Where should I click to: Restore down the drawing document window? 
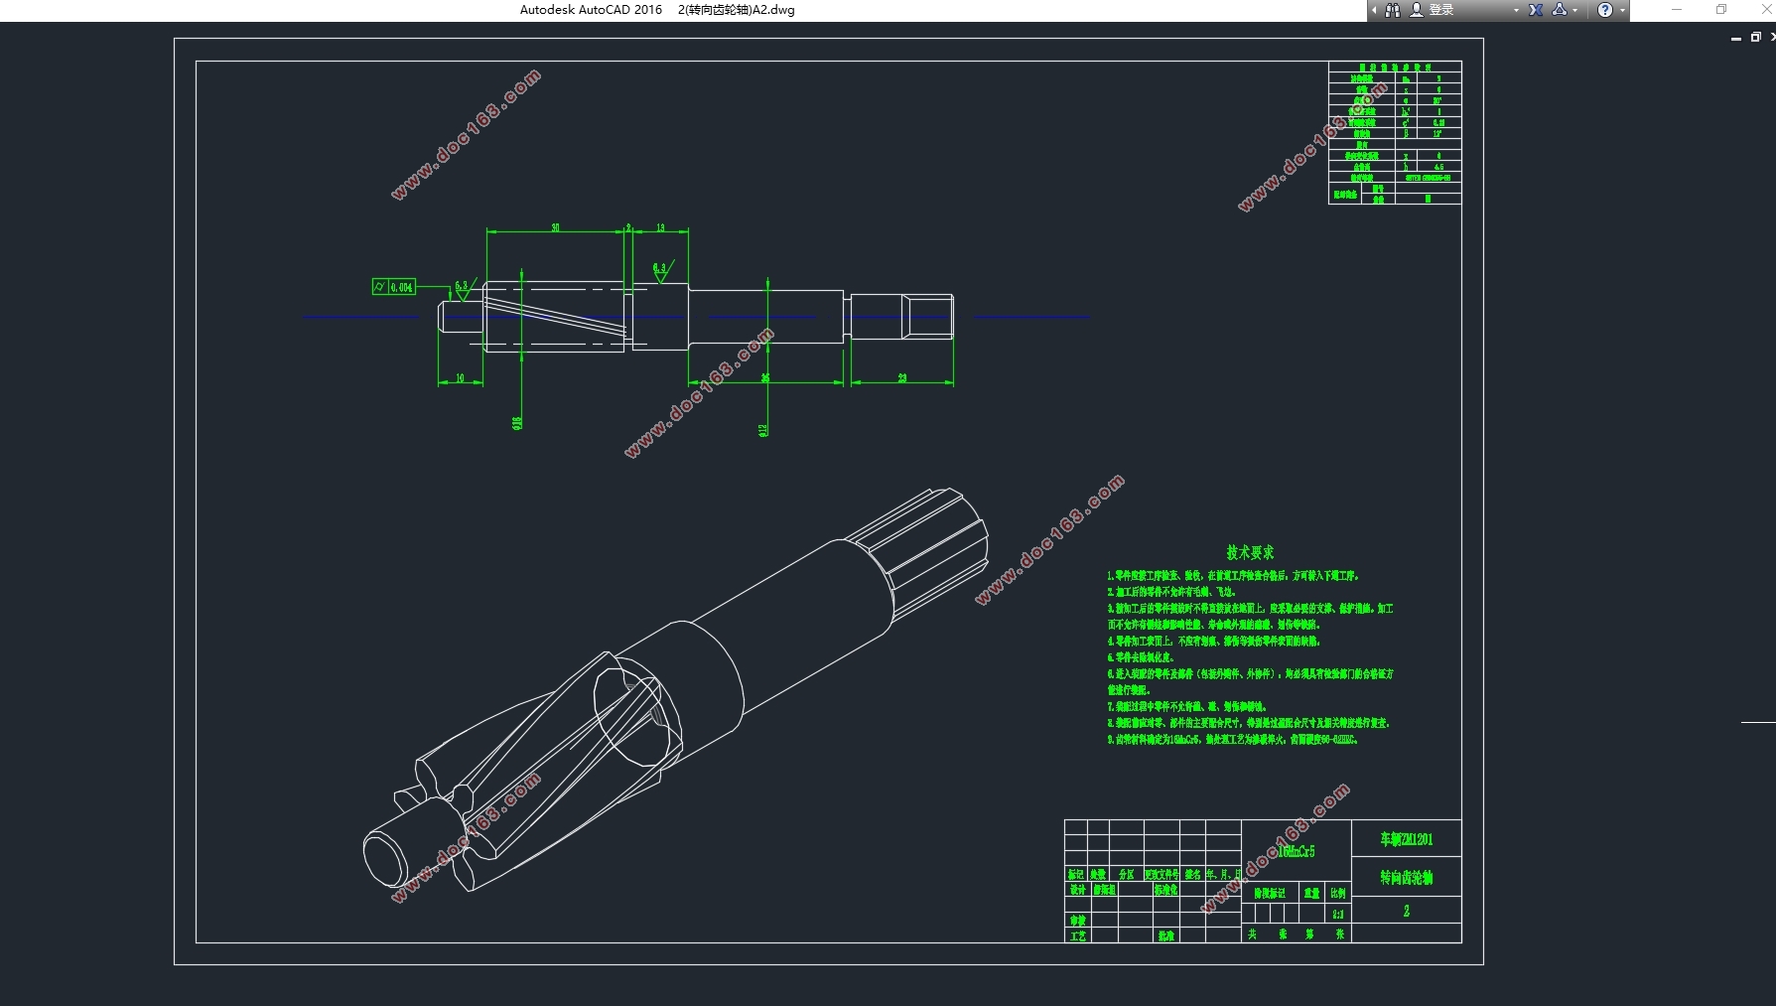[1755, 37]
